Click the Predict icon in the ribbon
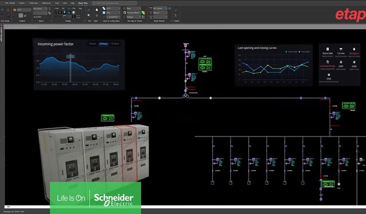This screenshot has width=366, height=214. (x=176, y=15)
